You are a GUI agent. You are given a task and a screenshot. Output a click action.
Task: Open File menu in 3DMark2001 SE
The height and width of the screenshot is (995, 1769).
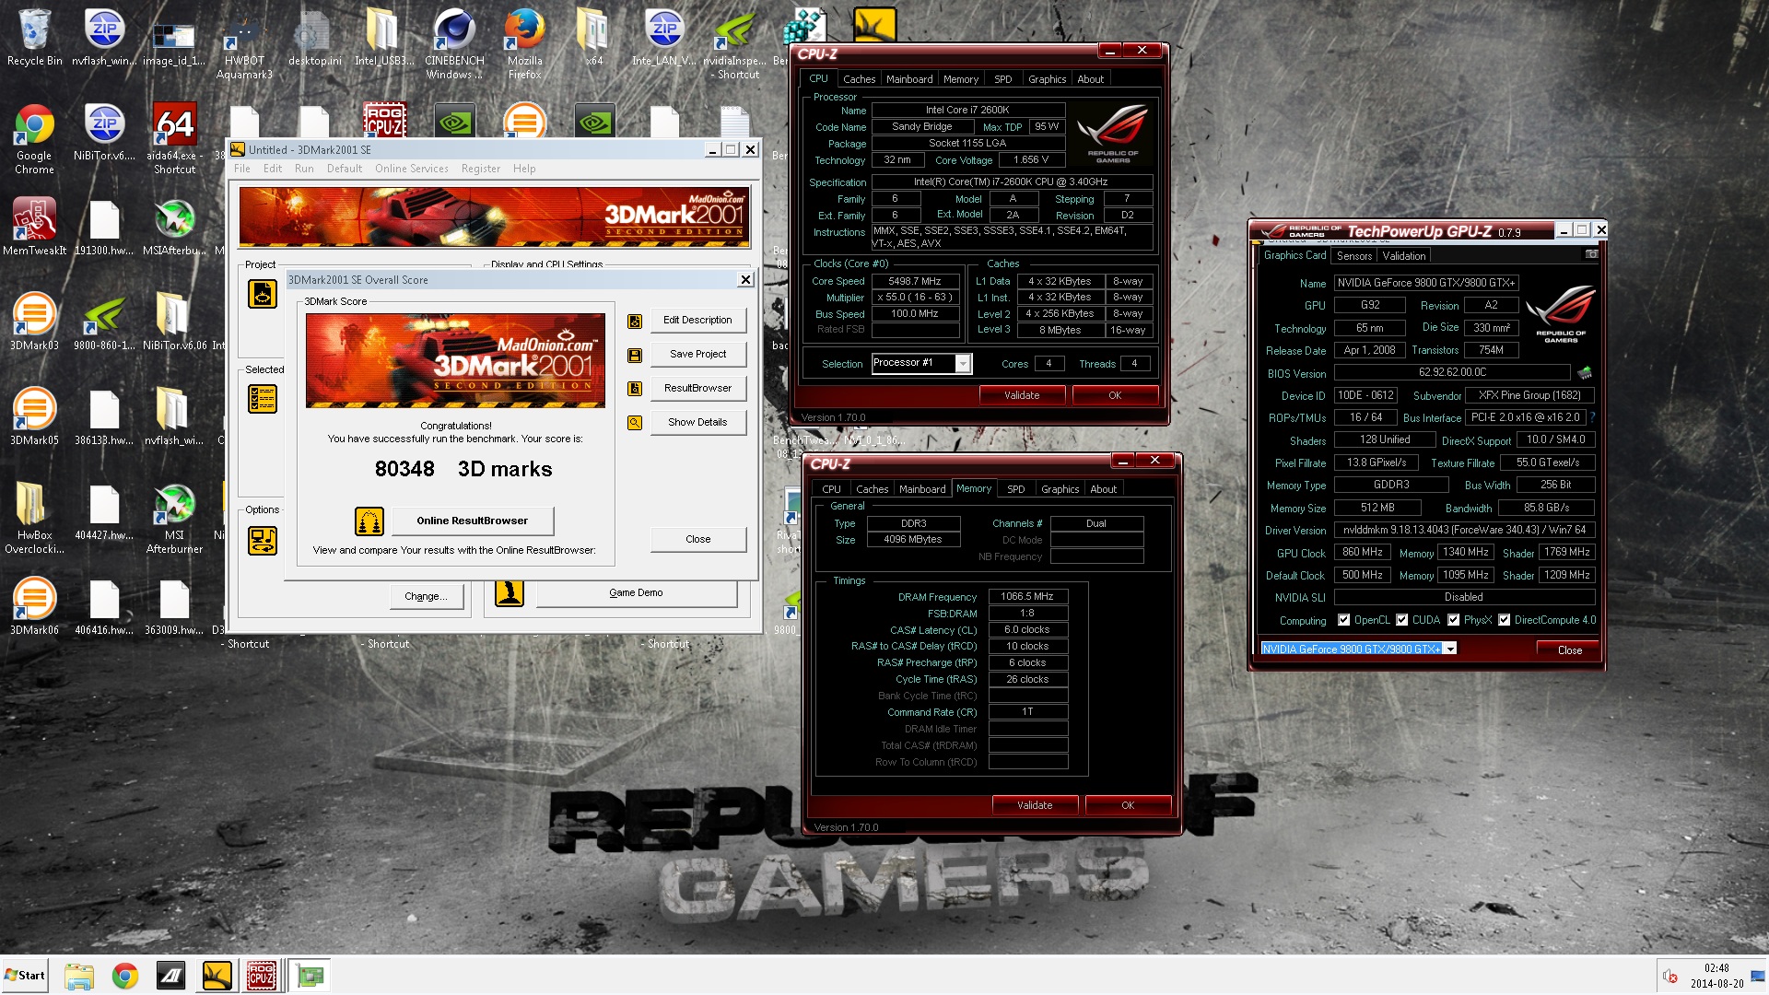coord(242,169)
